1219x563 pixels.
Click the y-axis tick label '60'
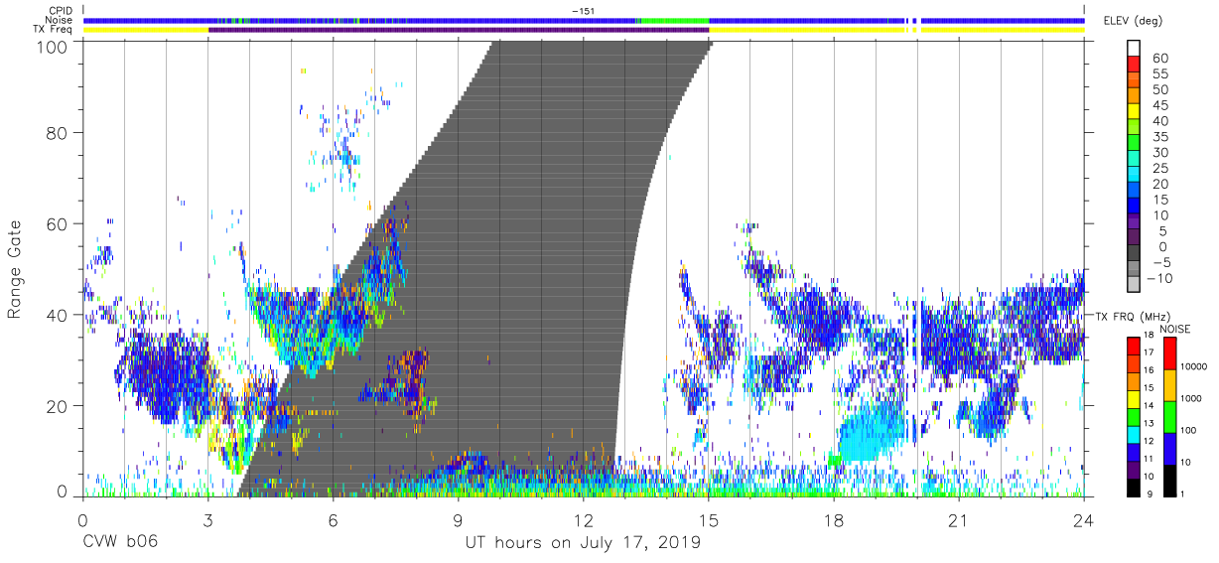tap(60, 224)
